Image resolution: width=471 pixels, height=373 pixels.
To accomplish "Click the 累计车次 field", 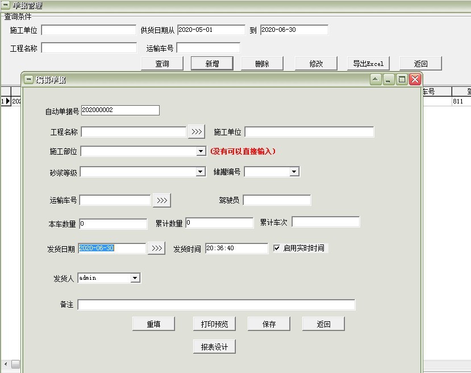I will click(x=326, y=222).
